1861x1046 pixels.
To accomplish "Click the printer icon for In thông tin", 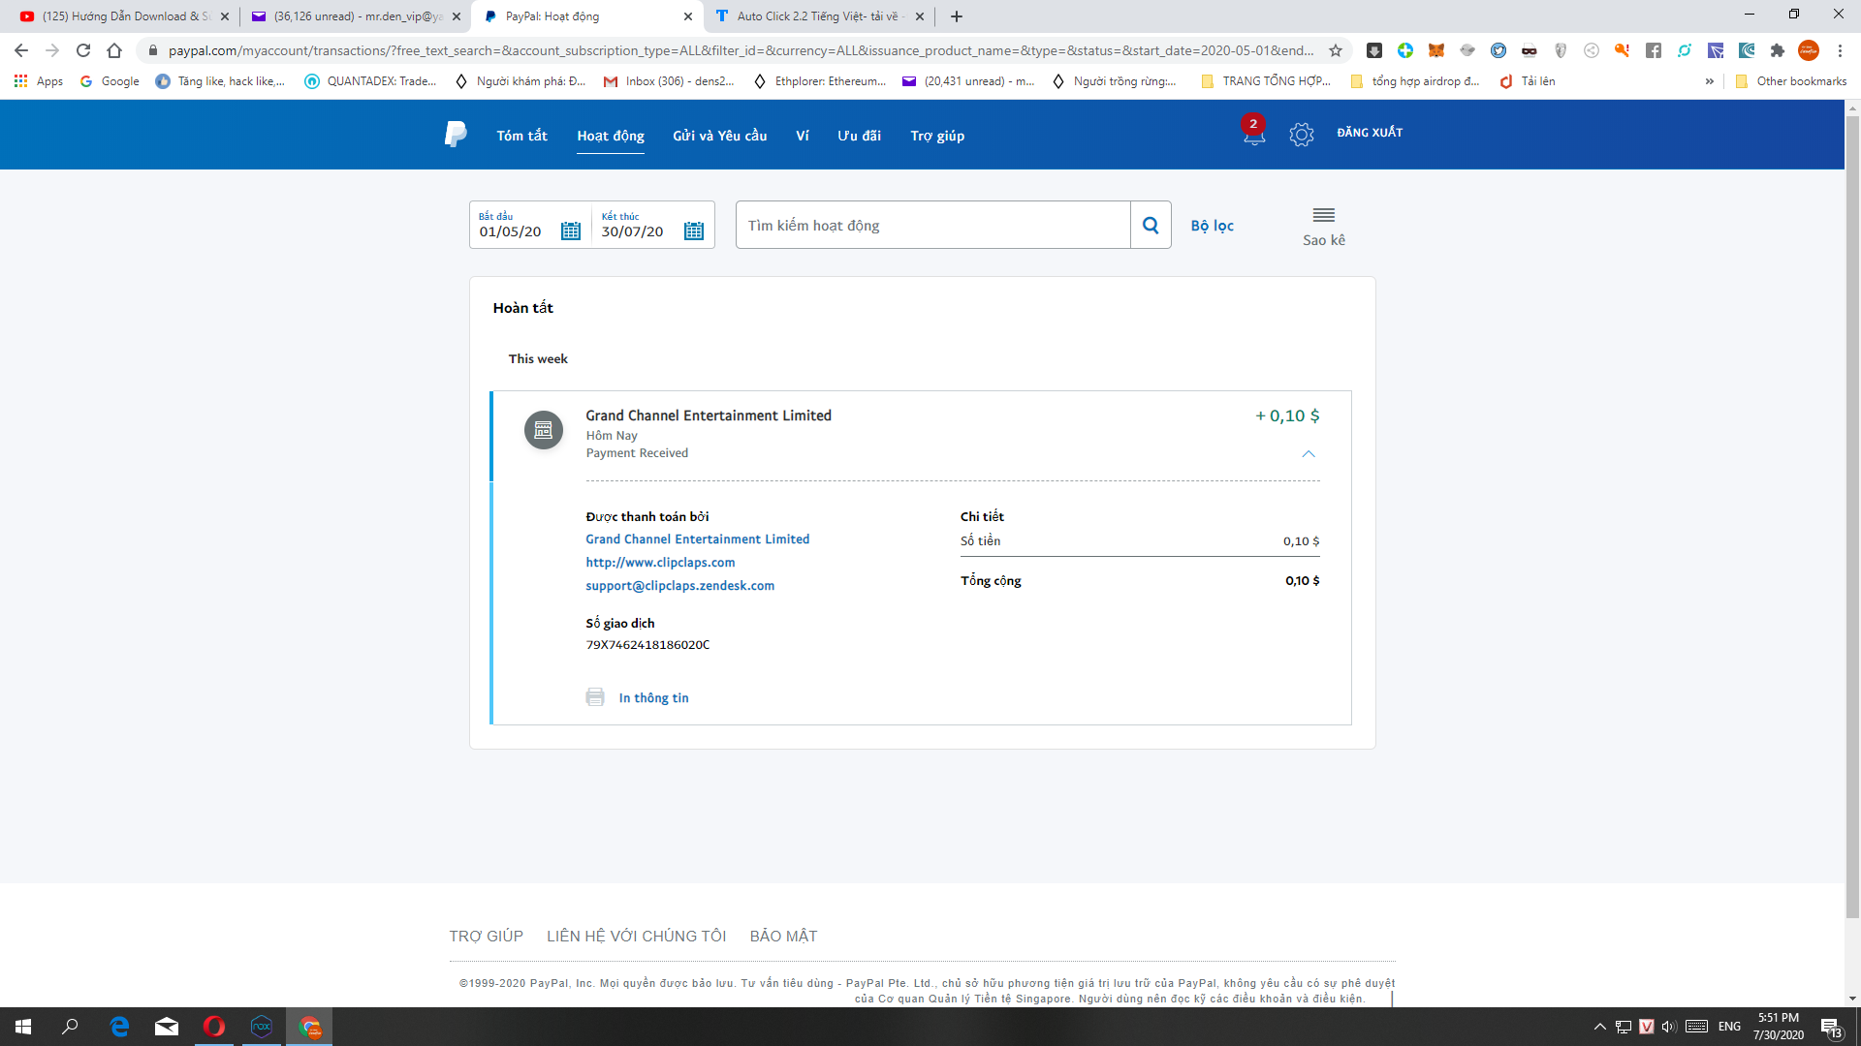I will tap(595, 697).
